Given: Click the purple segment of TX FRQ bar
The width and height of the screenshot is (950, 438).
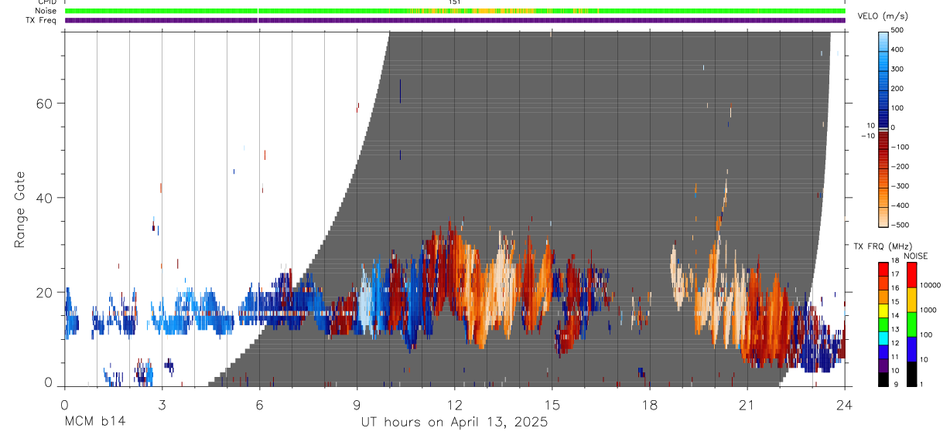Looking at the screenshot, I should (883, 365).
